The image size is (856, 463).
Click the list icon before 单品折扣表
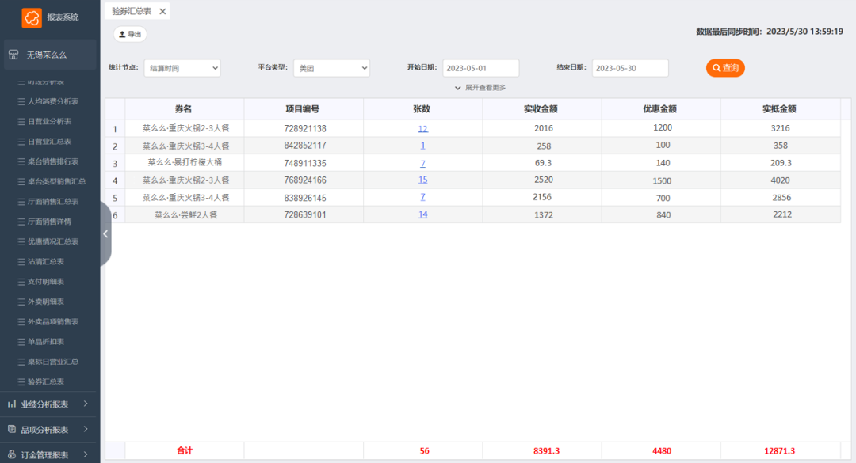tap(21, 342)
